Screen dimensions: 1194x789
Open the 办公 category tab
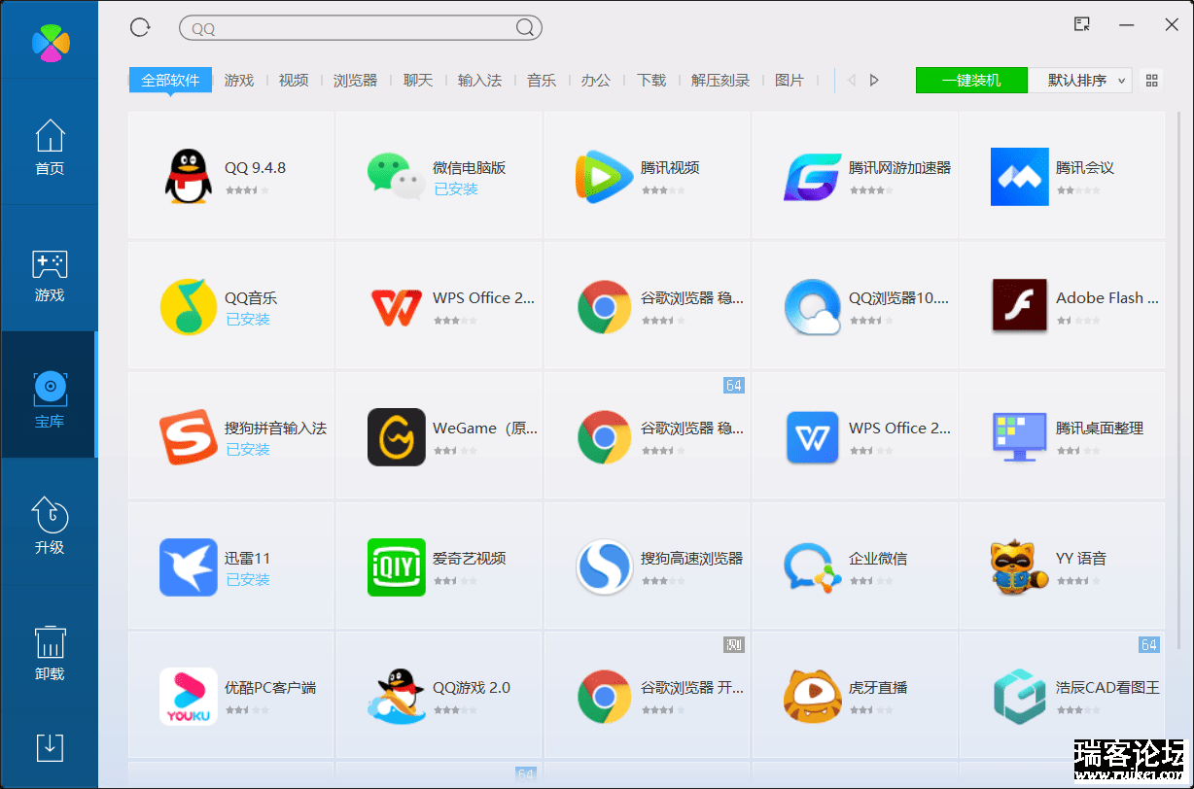(596, 80)
